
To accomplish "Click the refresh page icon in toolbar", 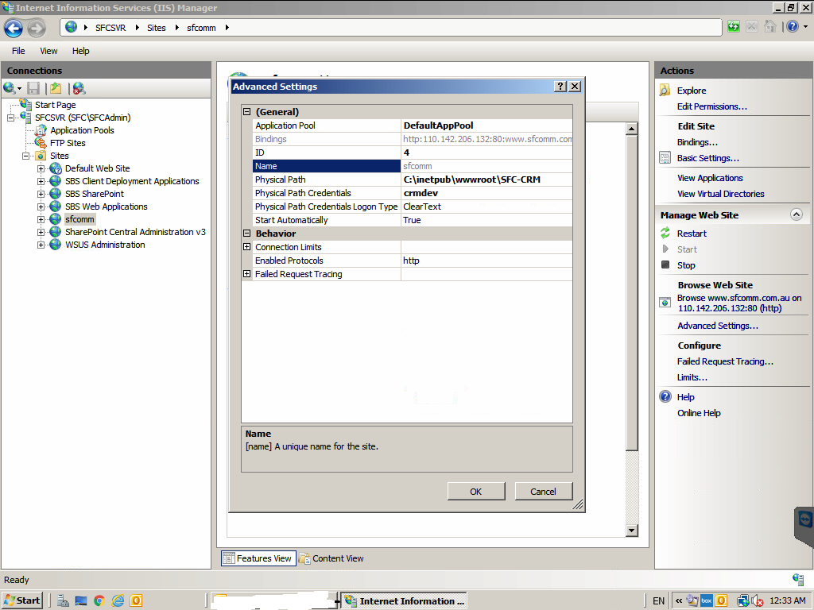I will point(734,26).
